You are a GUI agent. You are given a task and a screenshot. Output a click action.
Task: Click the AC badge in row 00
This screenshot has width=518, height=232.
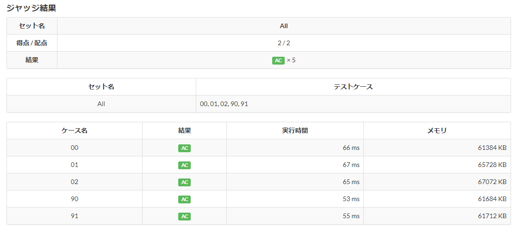coord(185,148)
